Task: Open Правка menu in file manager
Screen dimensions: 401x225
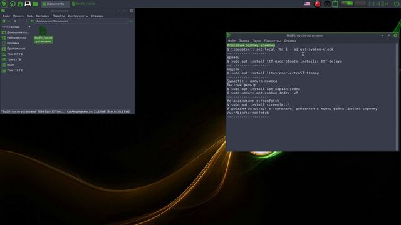Action: (x=18, y=16)
